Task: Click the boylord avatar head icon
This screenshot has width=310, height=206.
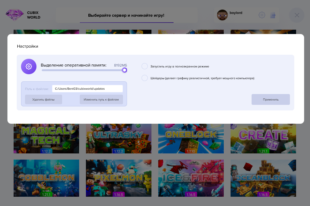Action: [222, 15]
